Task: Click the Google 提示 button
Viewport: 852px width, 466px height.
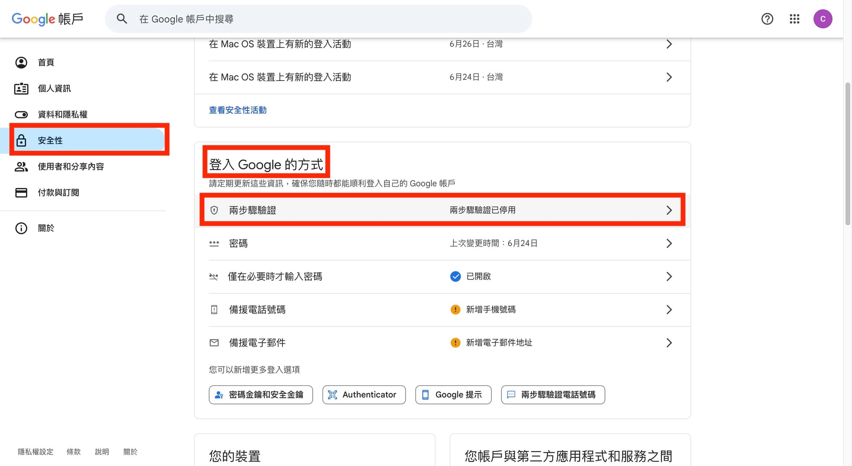Action: pyautogui.click(x=453, y=395)
